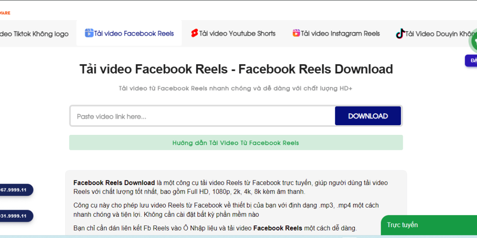Switch to Tải video Youtube Shorts tab
Screen dimensions: 477x238
pos(233,33)
